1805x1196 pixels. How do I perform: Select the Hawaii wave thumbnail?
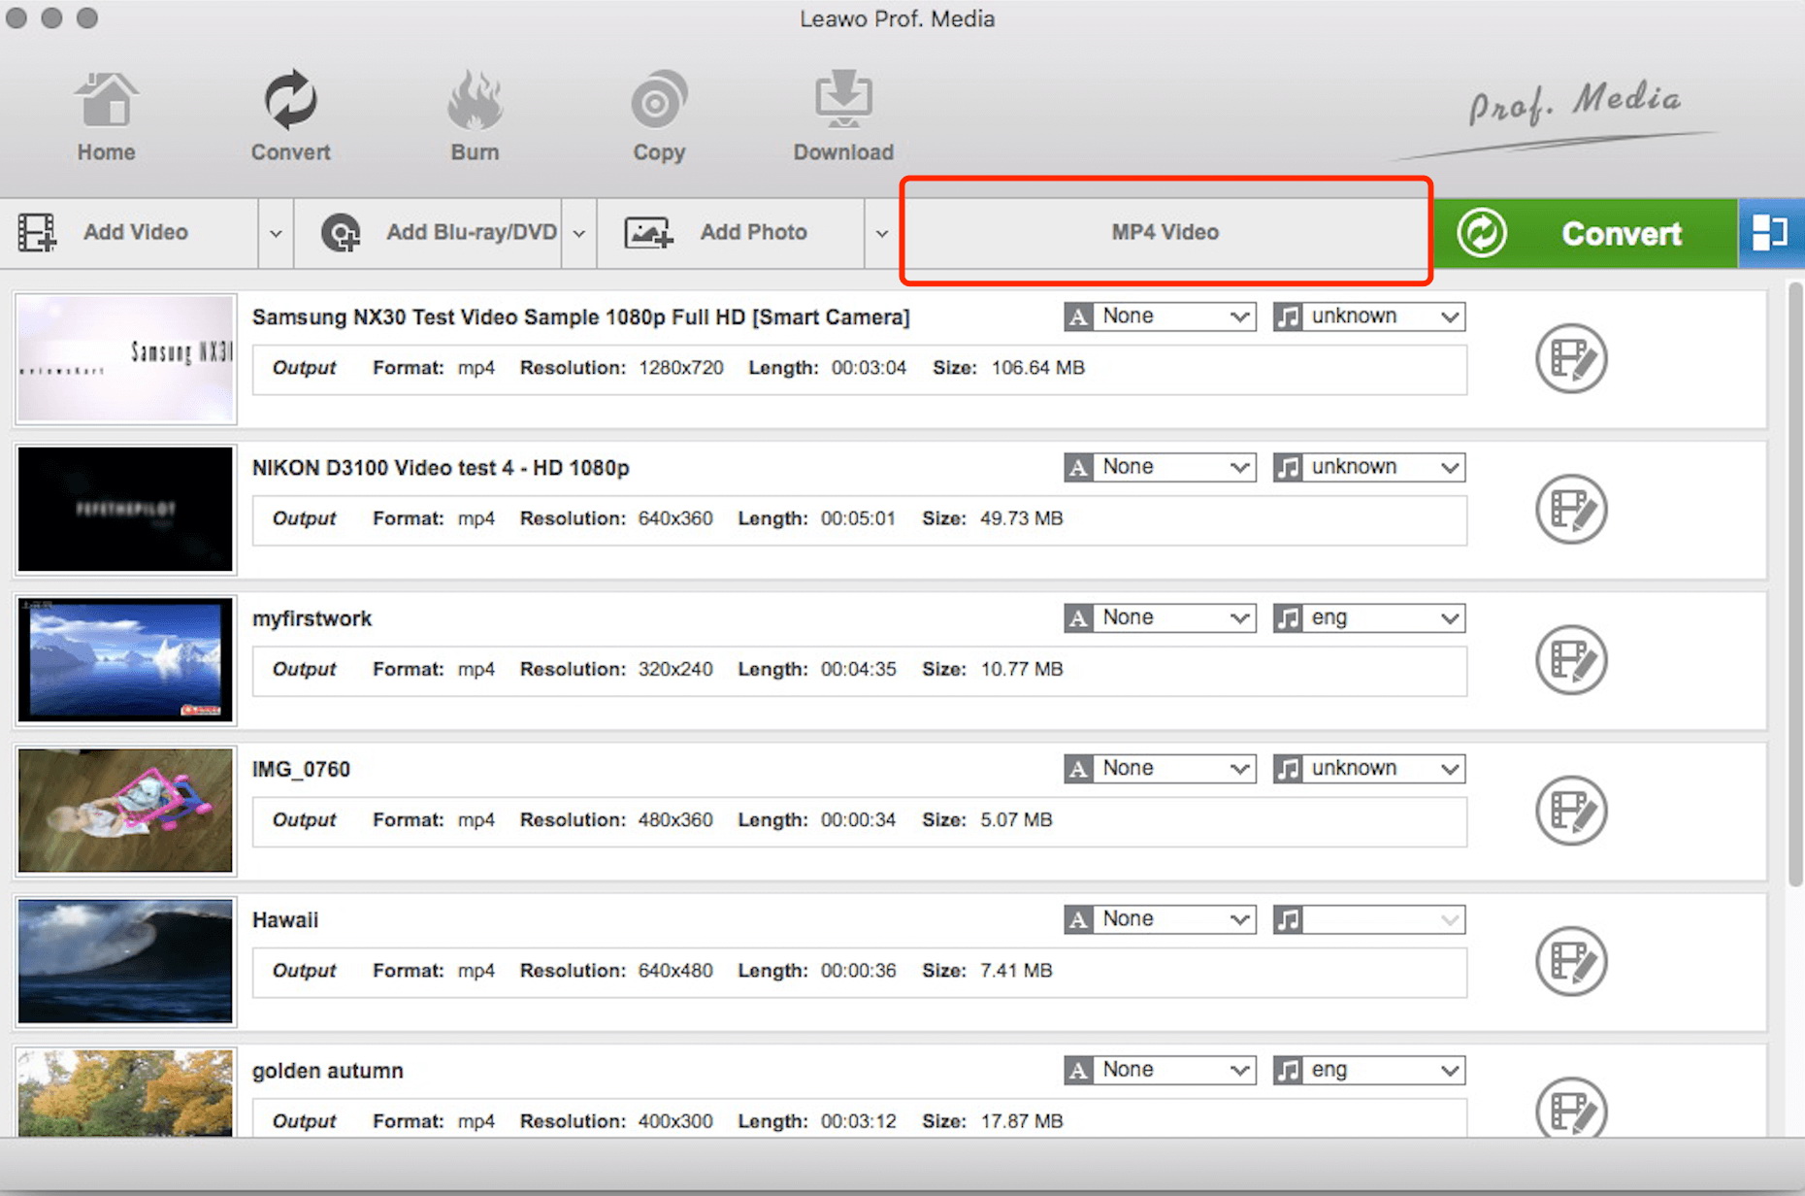[x=125, y=960]
